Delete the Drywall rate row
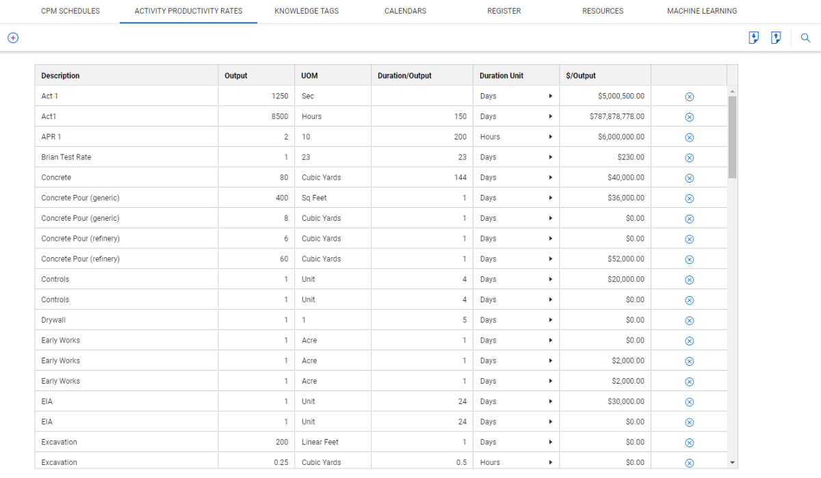The image size is (821, 478). (689, 320)
